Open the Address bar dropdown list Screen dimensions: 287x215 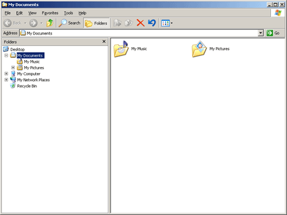pos(261,33)
